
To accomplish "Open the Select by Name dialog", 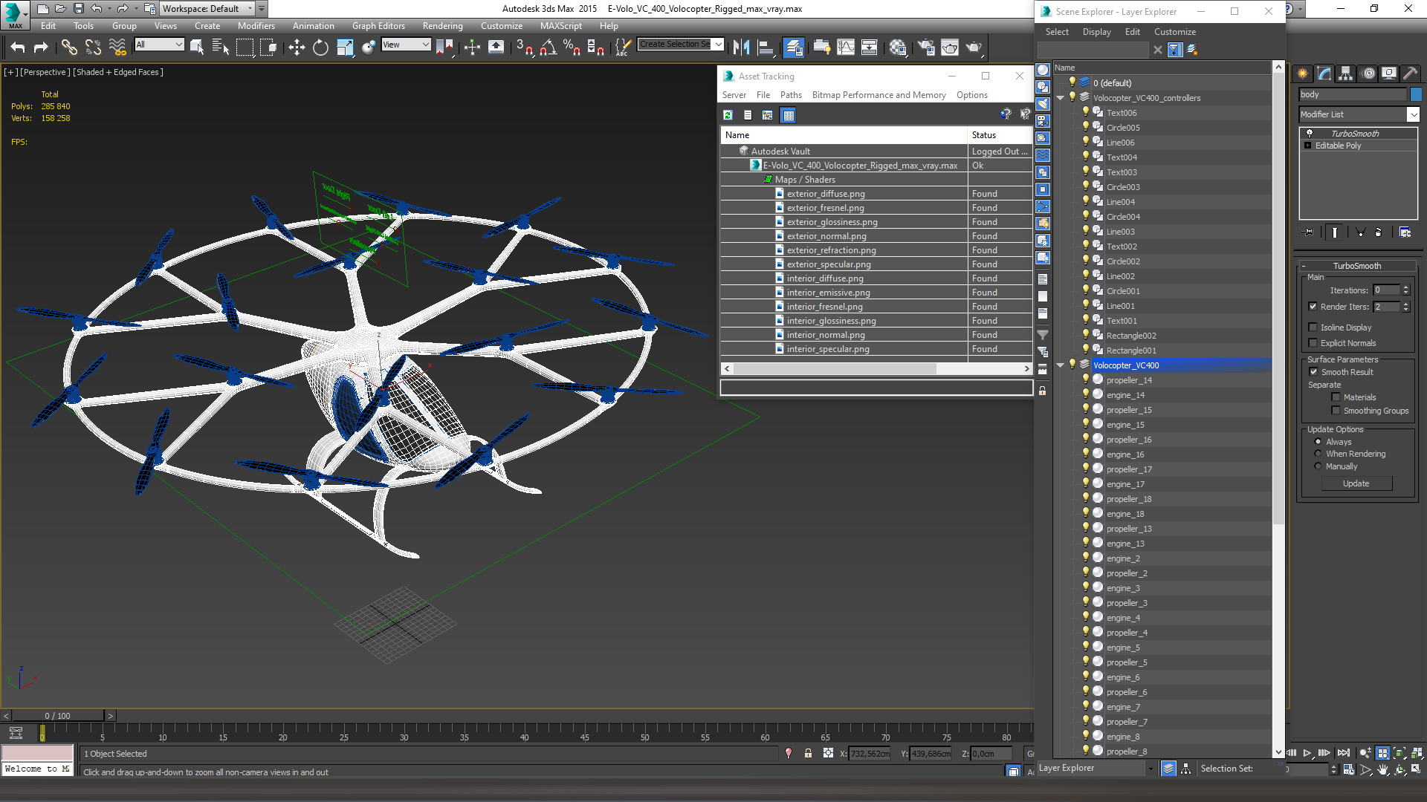I will point(221,48).
